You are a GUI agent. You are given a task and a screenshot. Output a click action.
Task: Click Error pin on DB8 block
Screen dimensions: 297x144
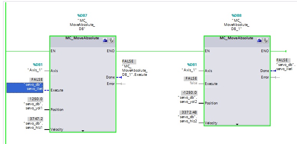(265, 77)
